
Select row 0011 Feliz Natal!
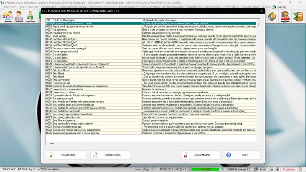[x=151, y=77]
